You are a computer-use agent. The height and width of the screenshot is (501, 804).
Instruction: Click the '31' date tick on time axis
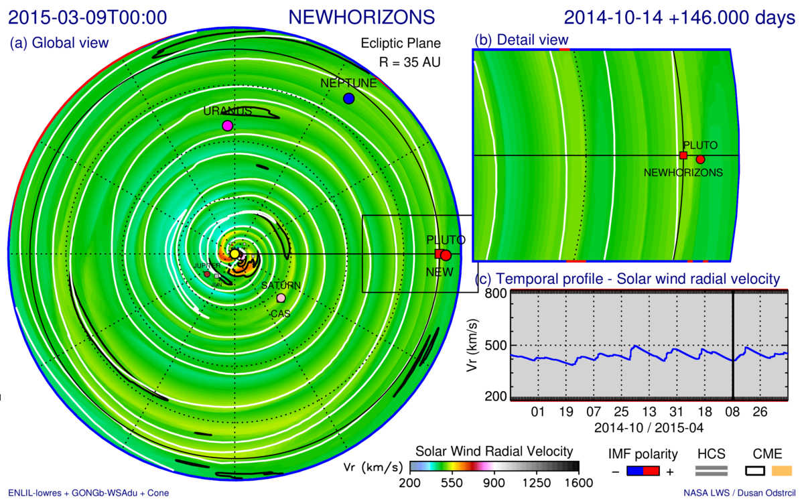(x=677, y=411)
